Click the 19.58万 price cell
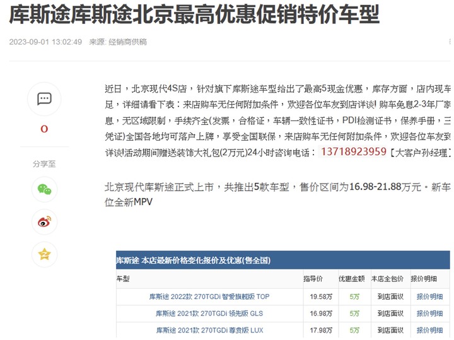 coord(321,296)
